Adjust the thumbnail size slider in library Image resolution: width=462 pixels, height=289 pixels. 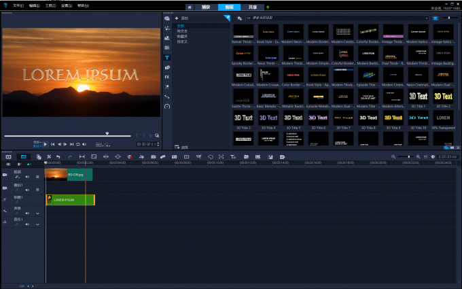(x=449, y=18)
